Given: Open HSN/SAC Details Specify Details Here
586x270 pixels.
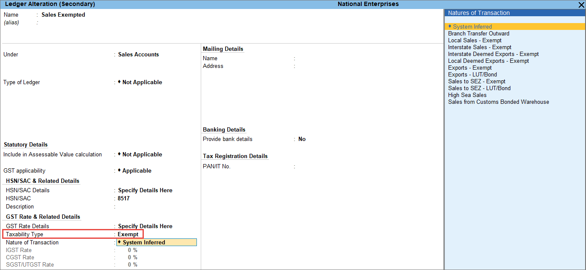Looking at the screenshot, I should click(145, 190).
